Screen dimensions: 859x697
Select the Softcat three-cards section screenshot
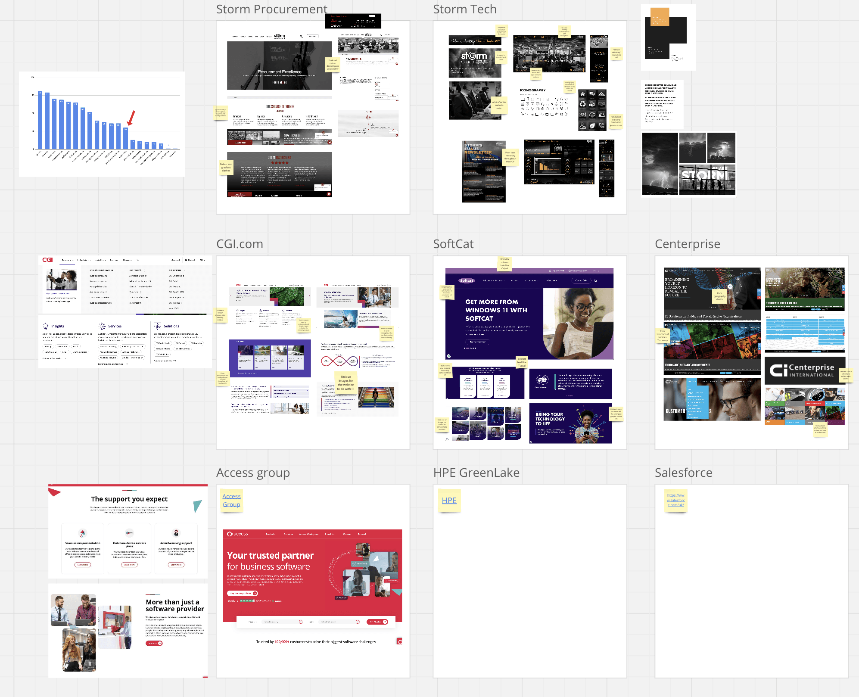click(x=485, y=383)
